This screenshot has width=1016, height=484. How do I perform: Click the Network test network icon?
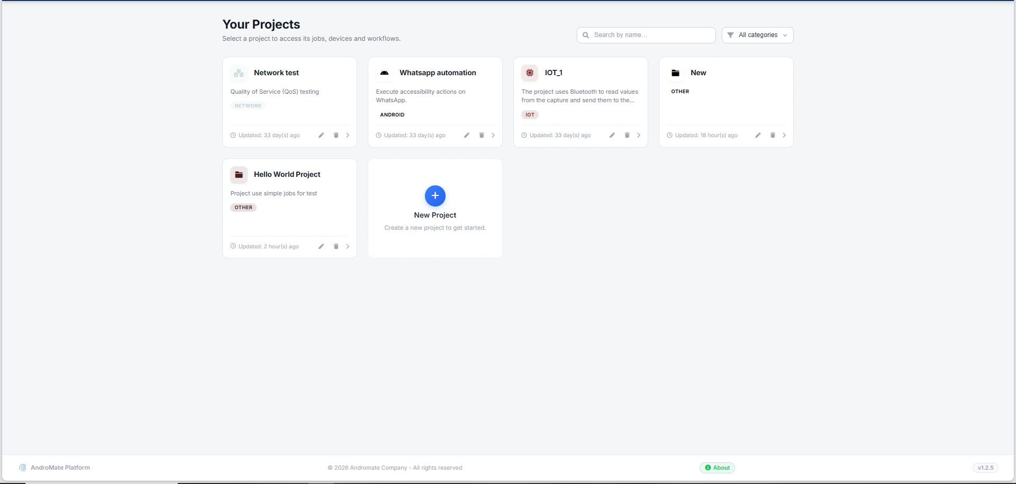click(x=239, y=73)
